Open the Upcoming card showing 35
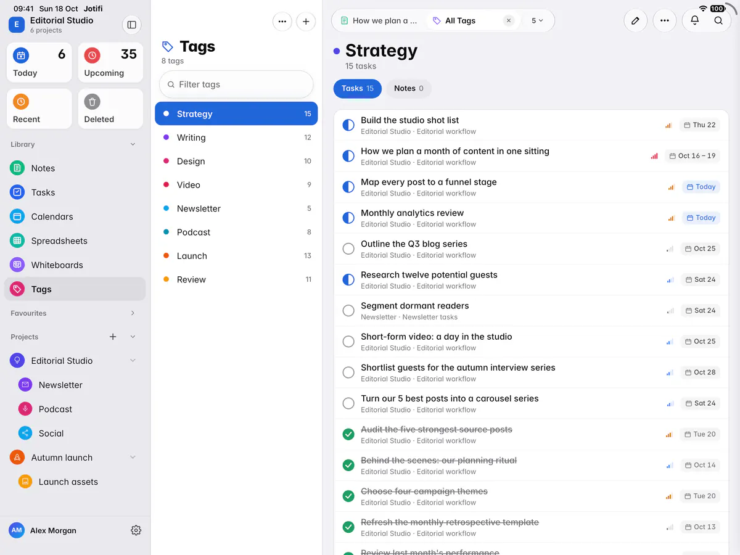 coord(111,63)
